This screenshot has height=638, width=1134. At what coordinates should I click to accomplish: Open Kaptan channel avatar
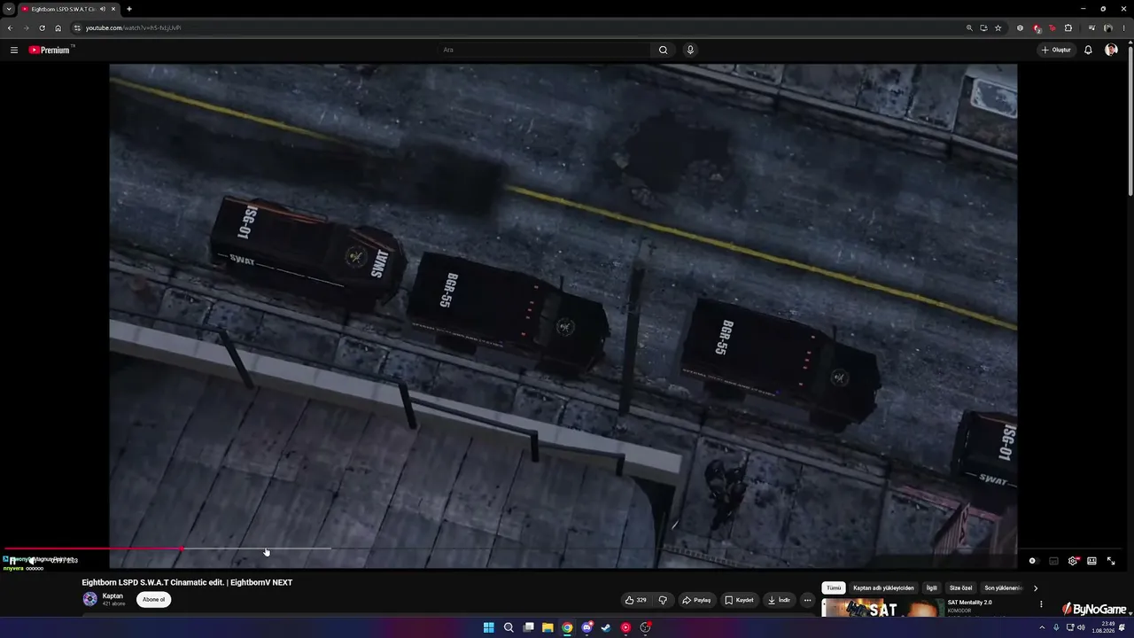pos(89,599)
